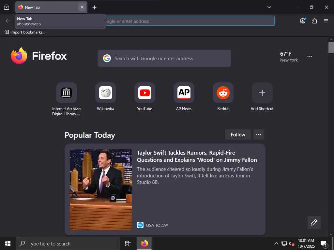Image resolution: width=334 pixels, height=250 pixels.
Task: Open Popular Today section options ellipsis
Action: click(259, 134)
